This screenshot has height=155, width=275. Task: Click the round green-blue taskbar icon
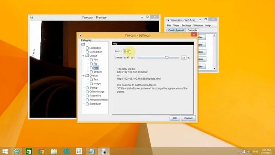pyautogui.click(x=67, y=151)
